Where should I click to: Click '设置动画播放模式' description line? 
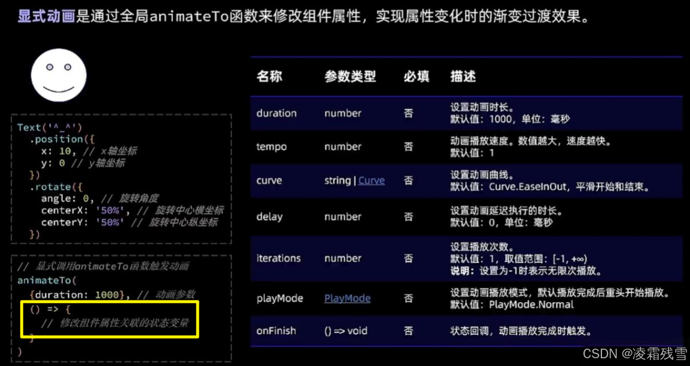pos(560,293)
